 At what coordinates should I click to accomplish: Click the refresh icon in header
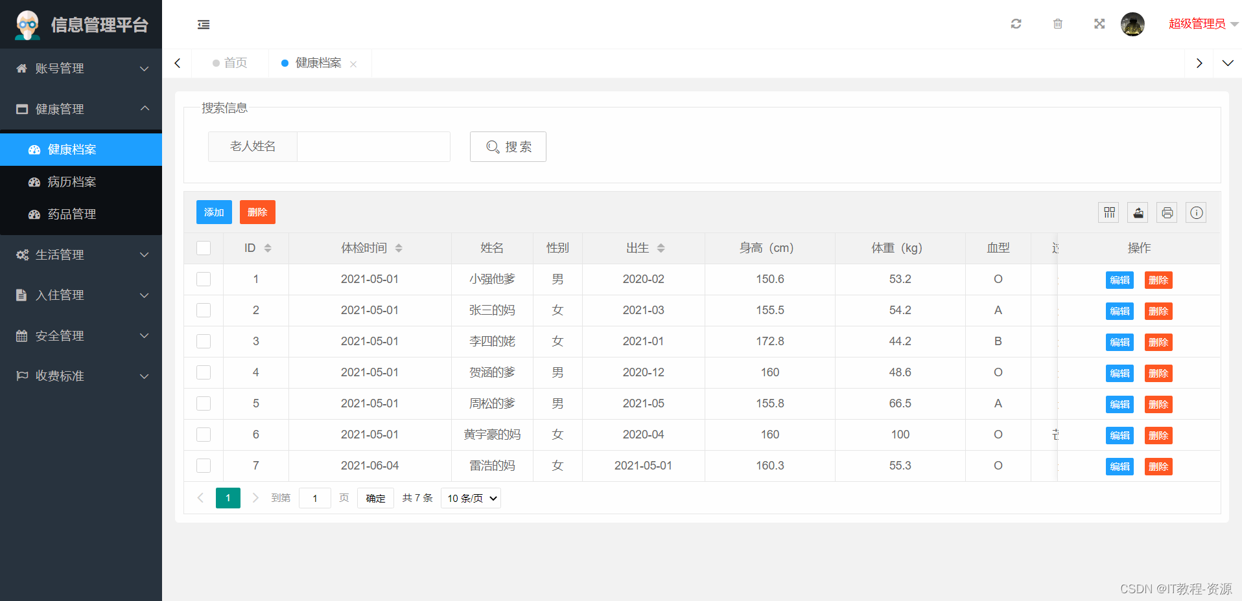[1016, 24]
